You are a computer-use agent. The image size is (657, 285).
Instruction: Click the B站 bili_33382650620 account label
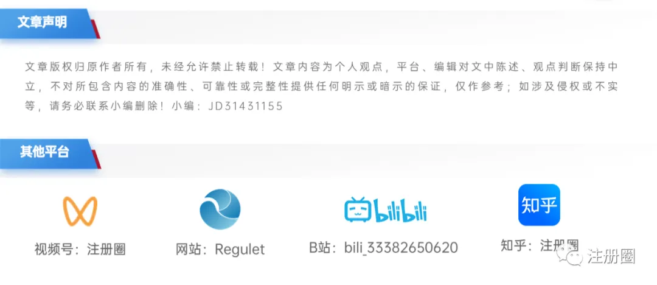(383, 248)
